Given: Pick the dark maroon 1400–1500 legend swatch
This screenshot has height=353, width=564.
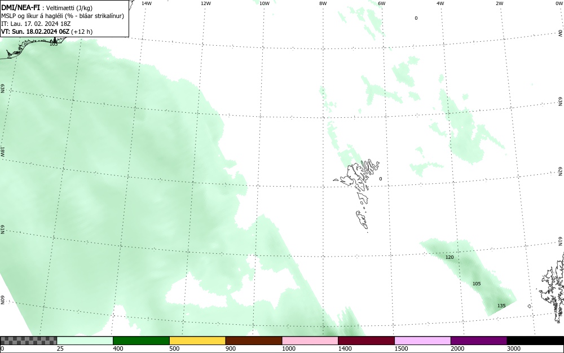Looking at the screenshot, I should click(366, 341).
